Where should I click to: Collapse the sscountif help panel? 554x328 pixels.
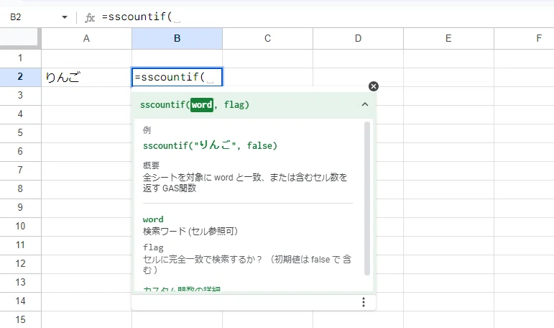365,104
